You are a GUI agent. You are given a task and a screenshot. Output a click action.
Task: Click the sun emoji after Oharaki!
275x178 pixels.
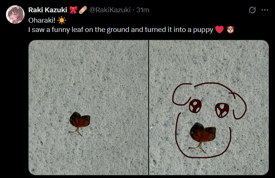coord(62,20)
